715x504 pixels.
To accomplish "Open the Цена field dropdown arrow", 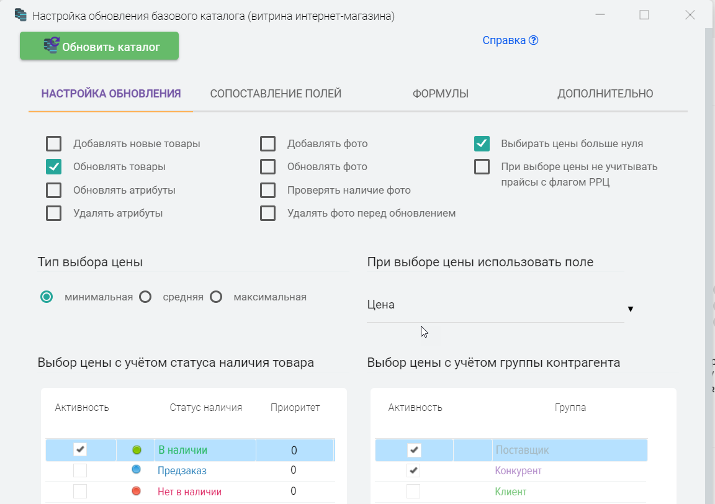I will 630,308.
